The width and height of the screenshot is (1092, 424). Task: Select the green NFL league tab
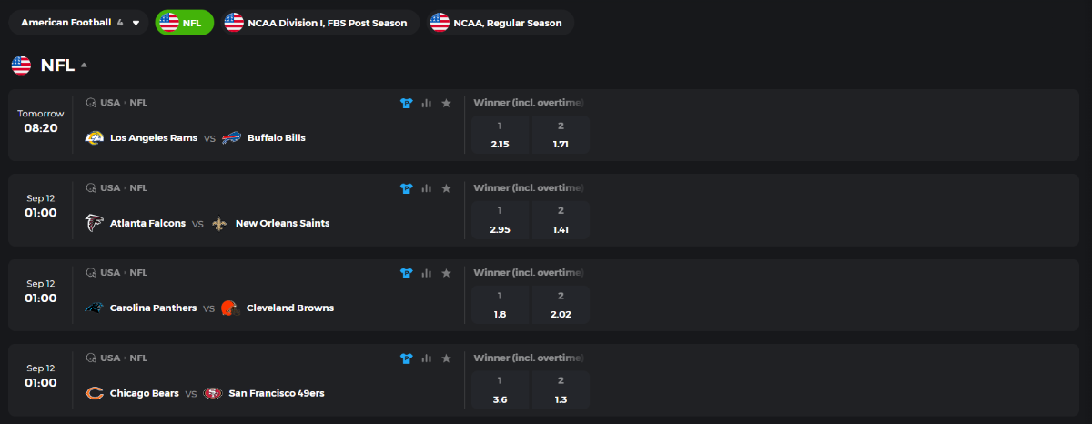184,23
